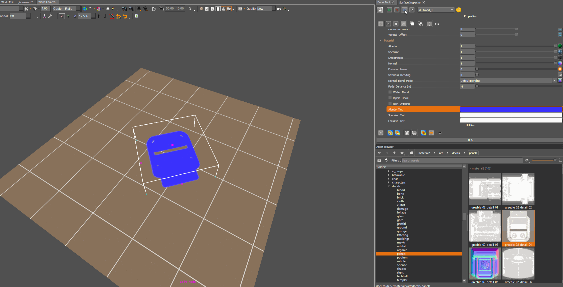
Task: Open the Filters menu in Asset Browser
Action: (x=396, y=160)
